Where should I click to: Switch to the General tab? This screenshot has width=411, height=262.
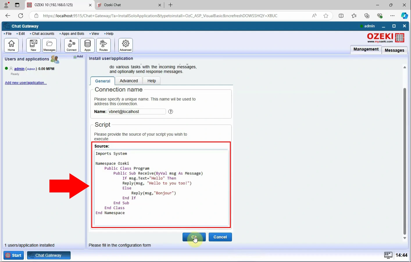103,81
